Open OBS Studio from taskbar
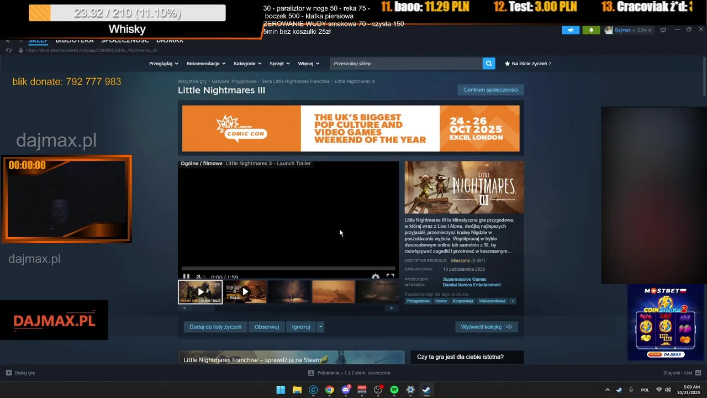 pos(378,390)
